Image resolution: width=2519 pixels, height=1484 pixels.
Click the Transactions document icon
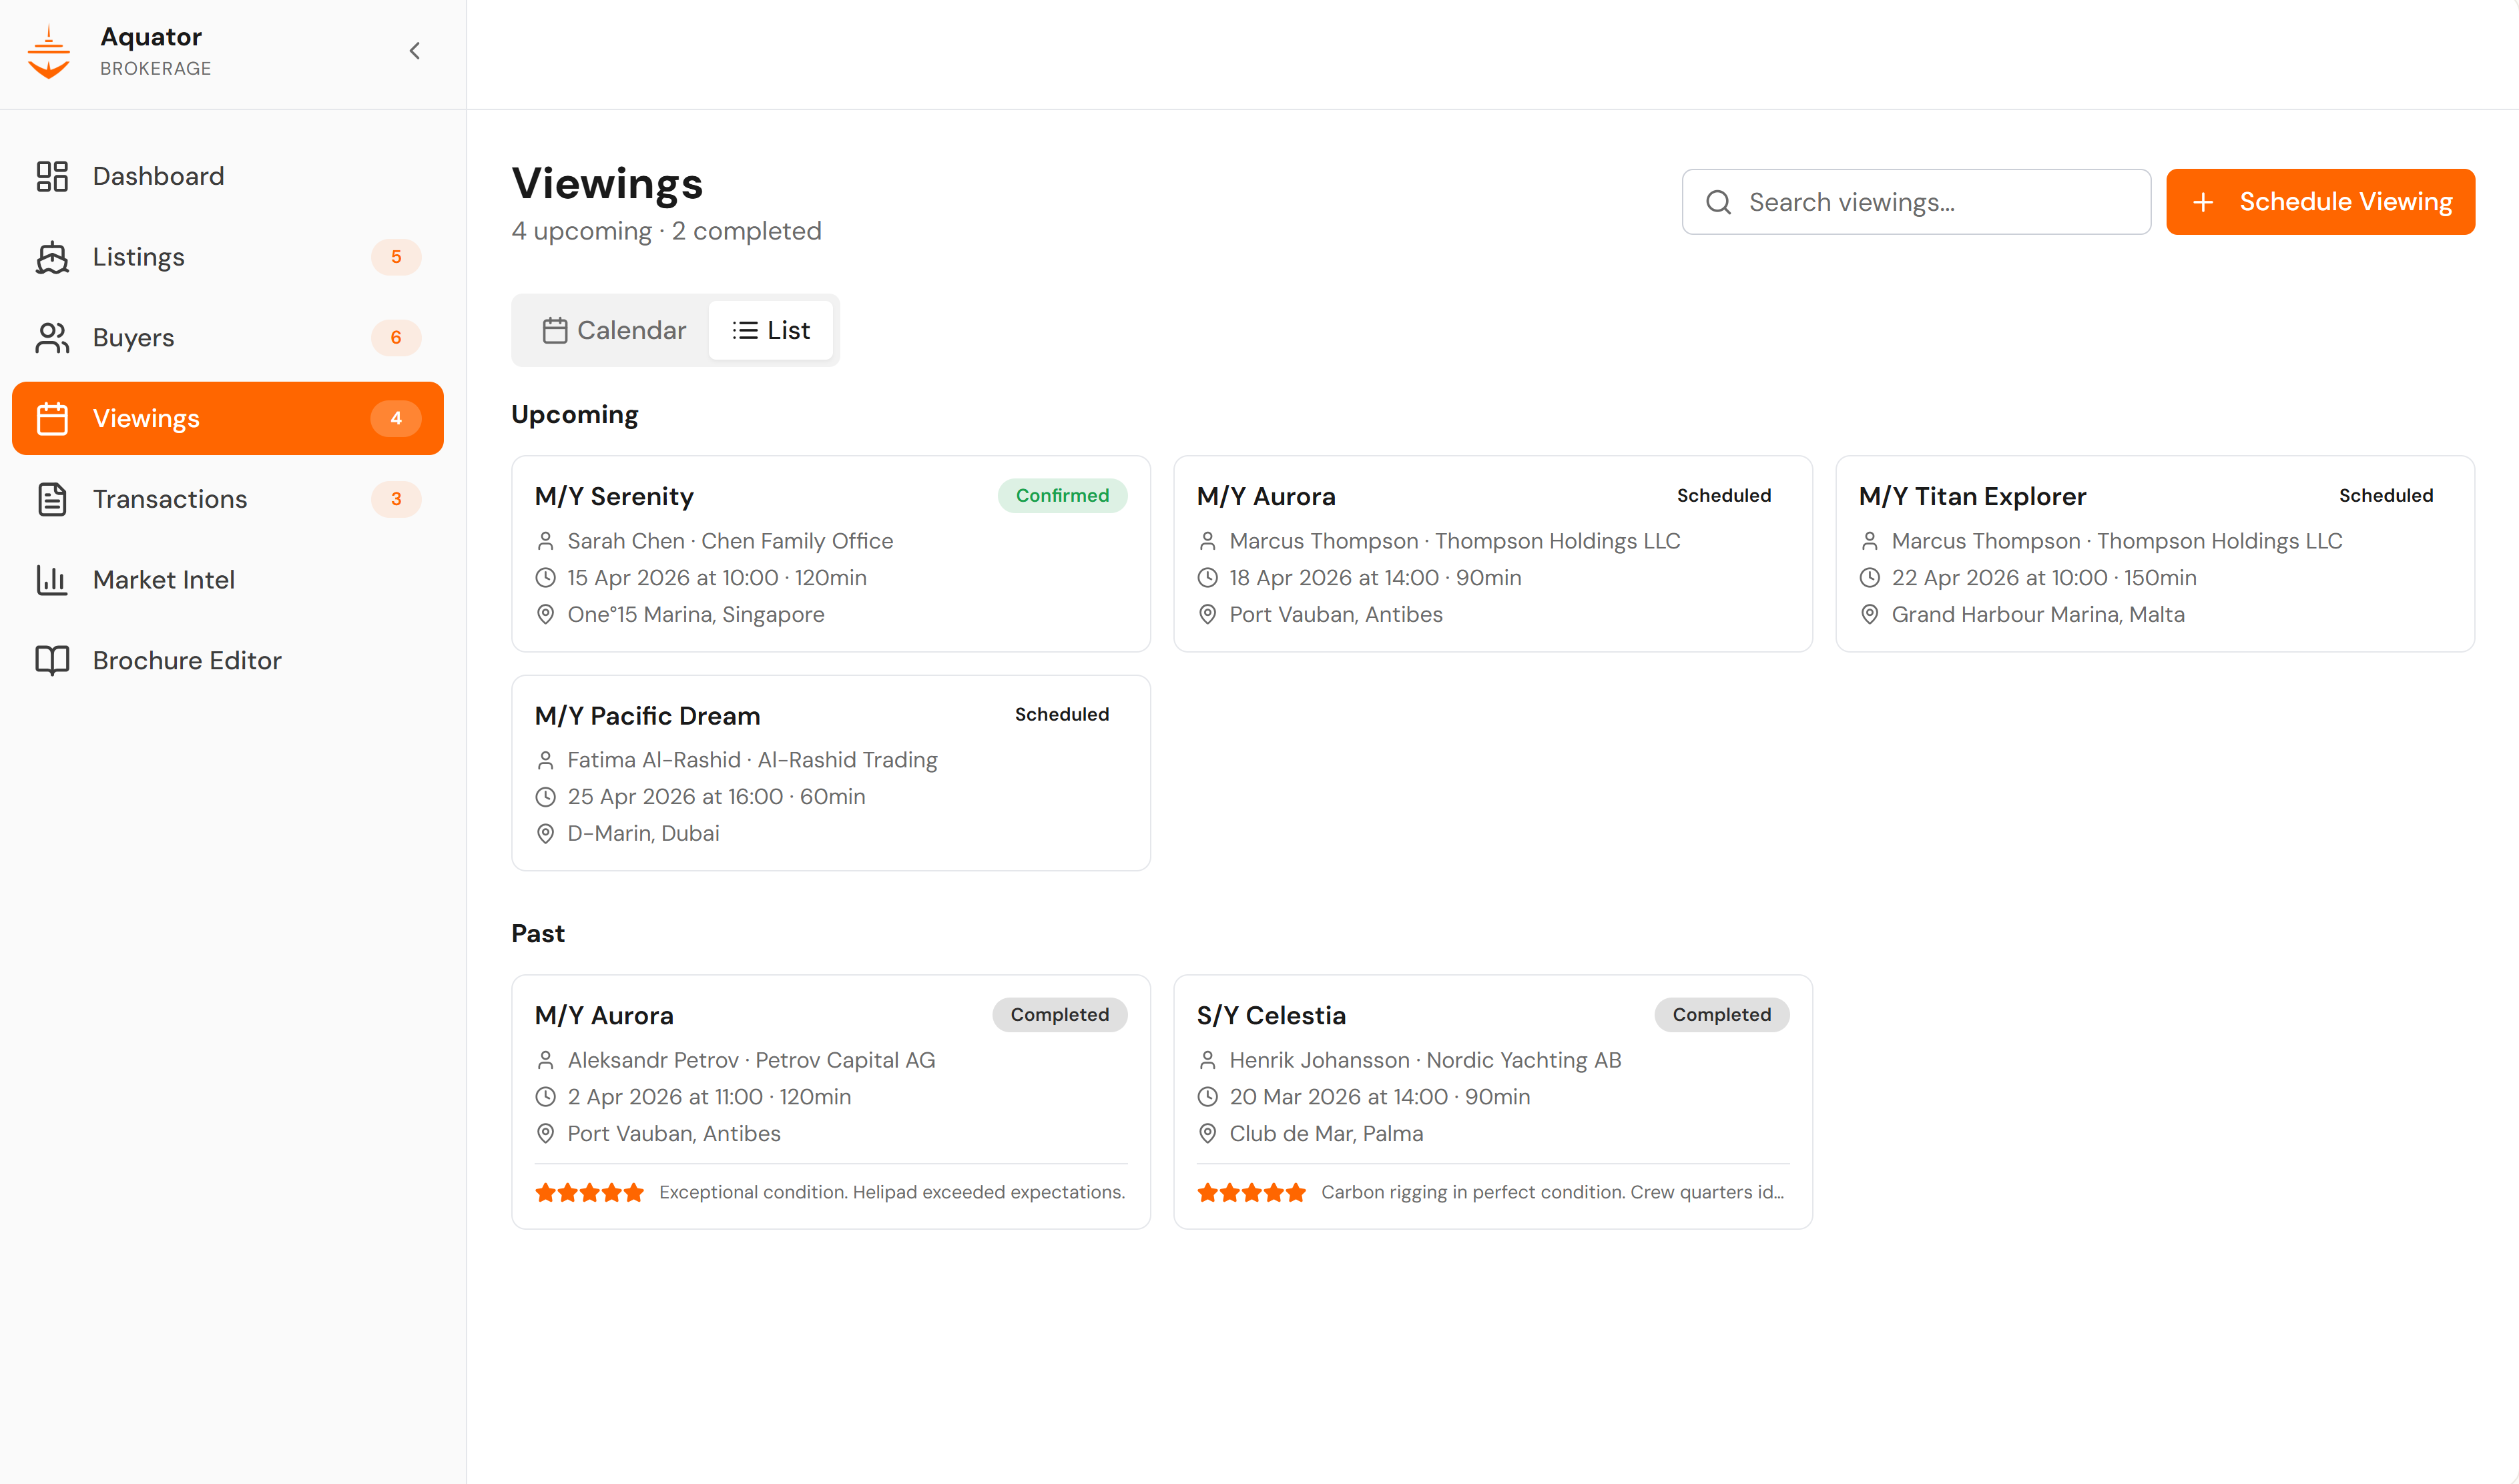pos(52,499)
